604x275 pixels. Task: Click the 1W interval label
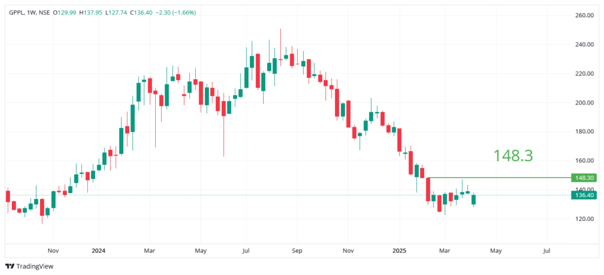pos(32,12)
